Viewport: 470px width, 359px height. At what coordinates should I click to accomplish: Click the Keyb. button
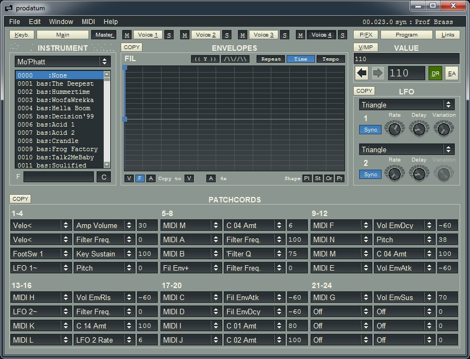point(22,35)
